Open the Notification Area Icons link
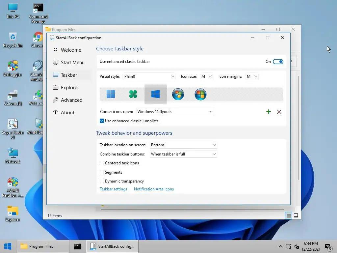The height and width of the screenshot is (253, 337). [154, 189]
